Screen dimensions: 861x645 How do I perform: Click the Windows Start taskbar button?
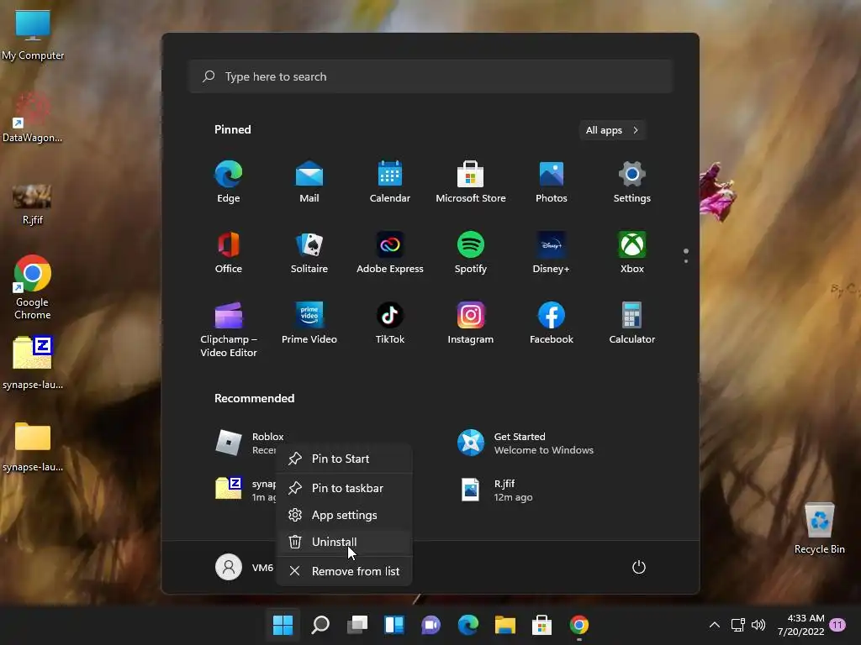pos(283,625)
